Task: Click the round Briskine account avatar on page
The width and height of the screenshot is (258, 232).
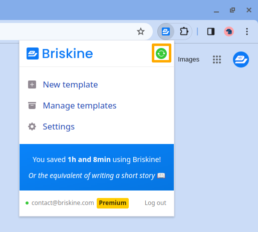Action: point(241,59)
